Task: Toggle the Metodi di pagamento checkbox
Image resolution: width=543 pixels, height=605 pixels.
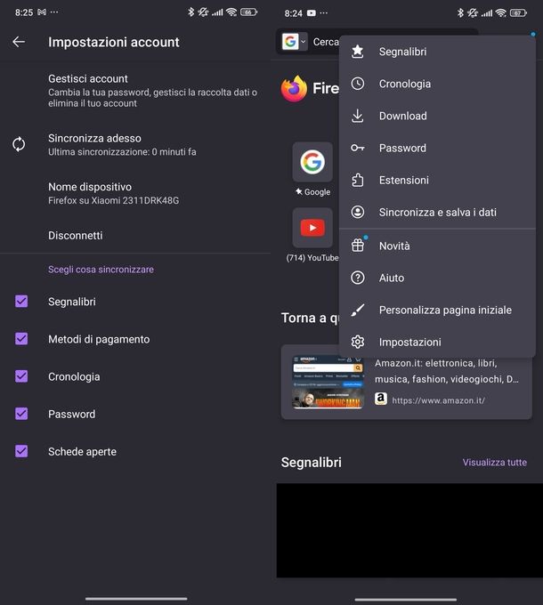Action: pos(22,339)
